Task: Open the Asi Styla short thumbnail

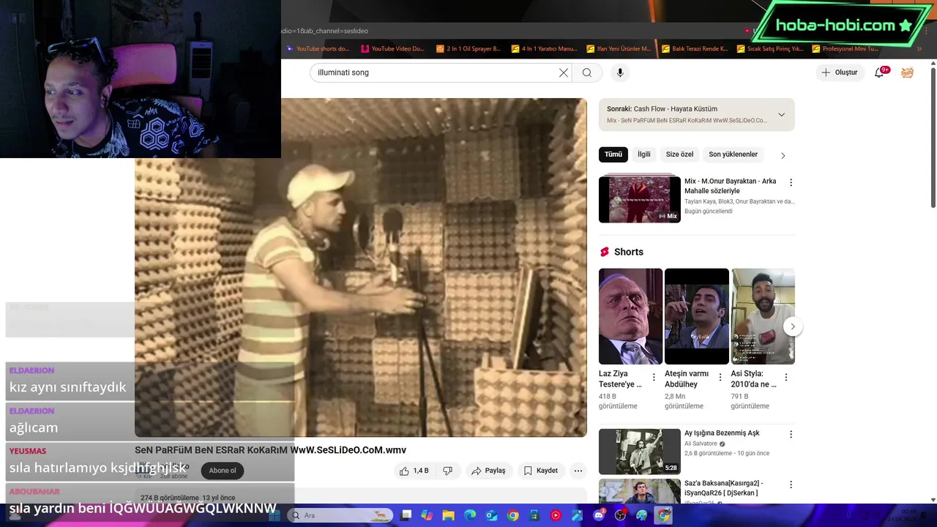Action: coord(763,316)
